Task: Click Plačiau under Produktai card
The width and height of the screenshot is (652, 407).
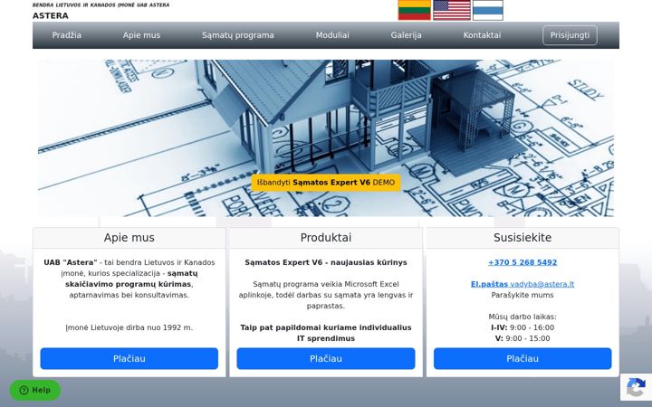Action: tap(326, 358)
